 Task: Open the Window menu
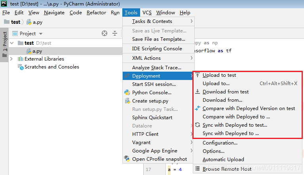point(165,13)
